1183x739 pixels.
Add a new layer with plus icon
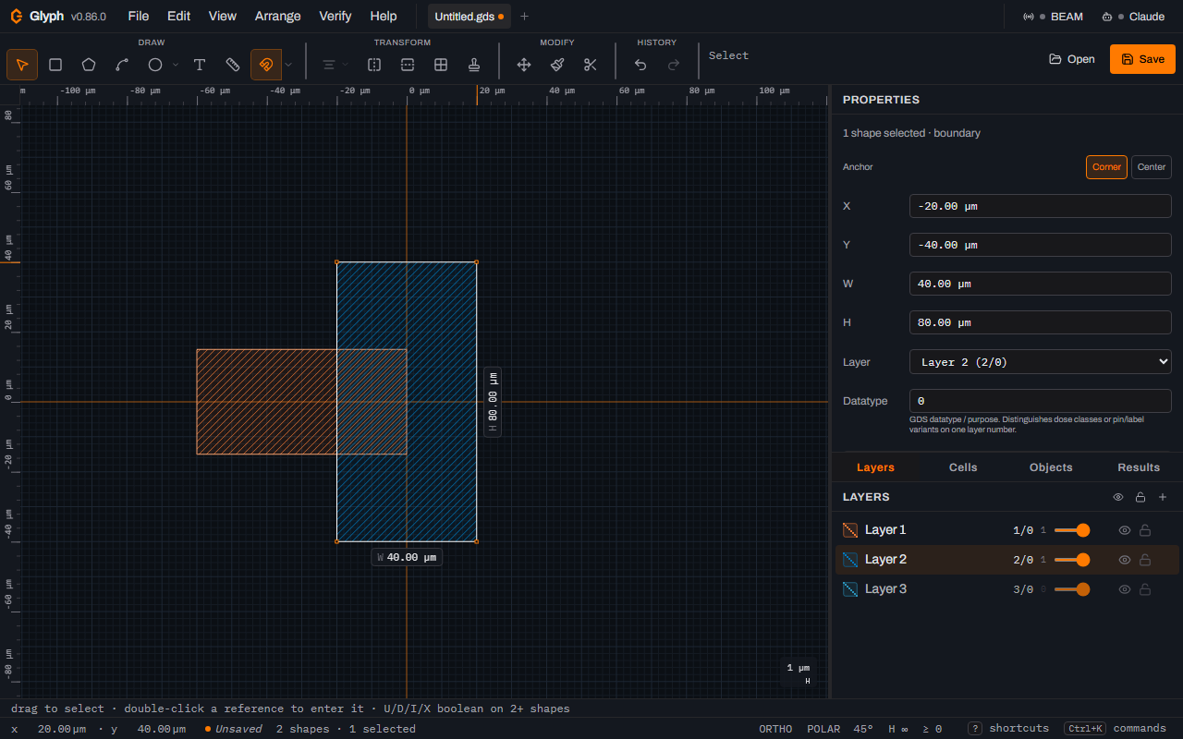(1163, 497)
